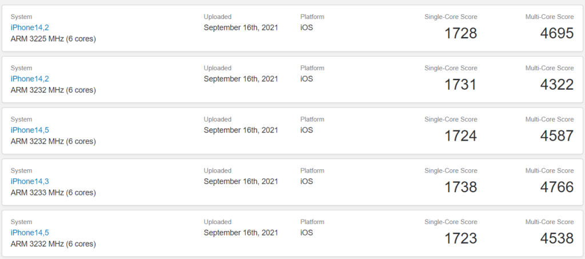Screen dimensions: 585x259
Task: Open the iPhone14,2 link with 4322 multi-core
Action: point(30,79)
